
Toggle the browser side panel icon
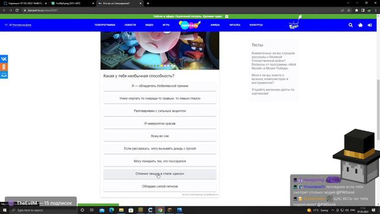(x=363, y=11)
